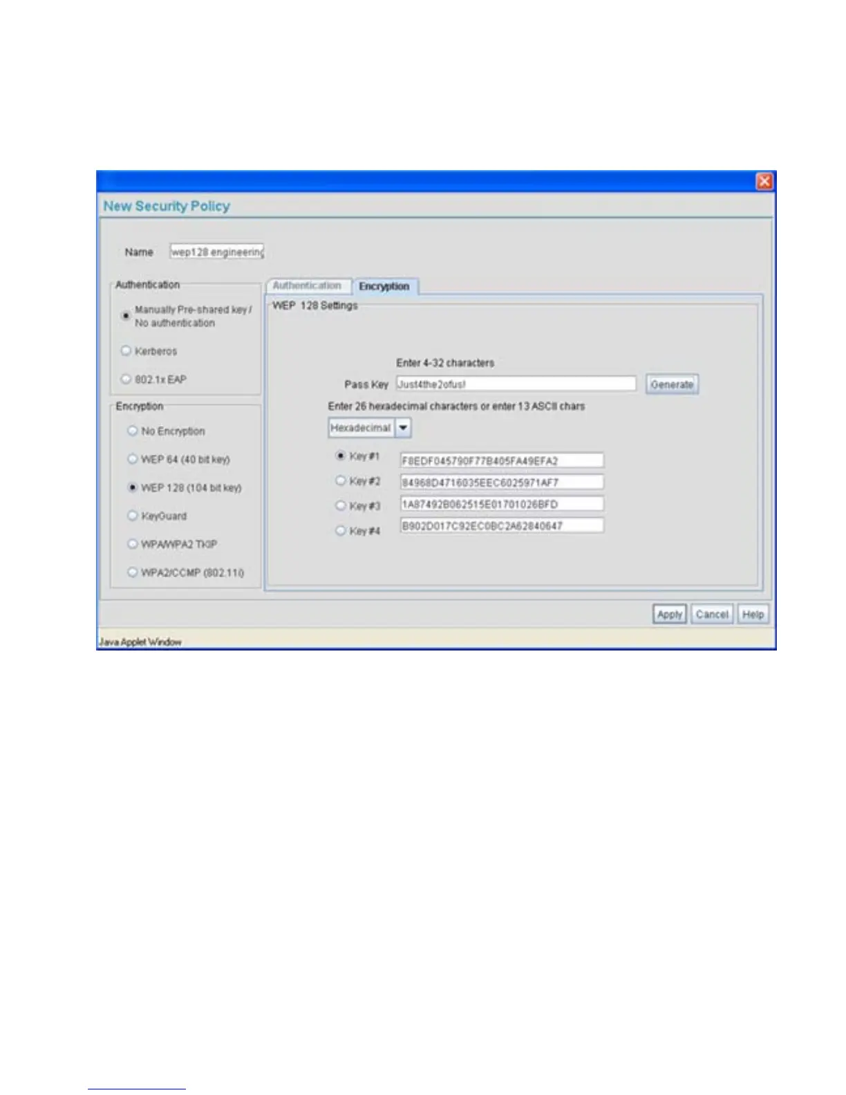Choose WEP 128 (104 bit key) encryption
846x1095 pixels.
pyautogui.click(x=132, y=487)
